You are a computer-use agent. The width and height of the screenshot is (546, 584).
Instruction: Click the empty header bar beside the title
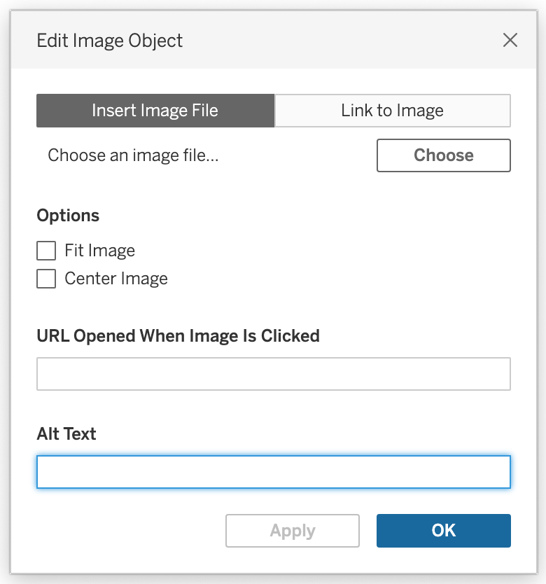[x=336, y=41]
